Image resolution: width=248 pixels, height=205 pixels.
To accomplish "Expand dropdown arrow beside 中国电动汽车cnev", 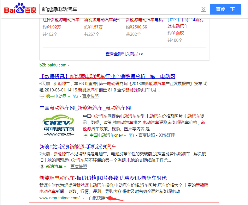I will pyautogui.click(x=125, y=135).
